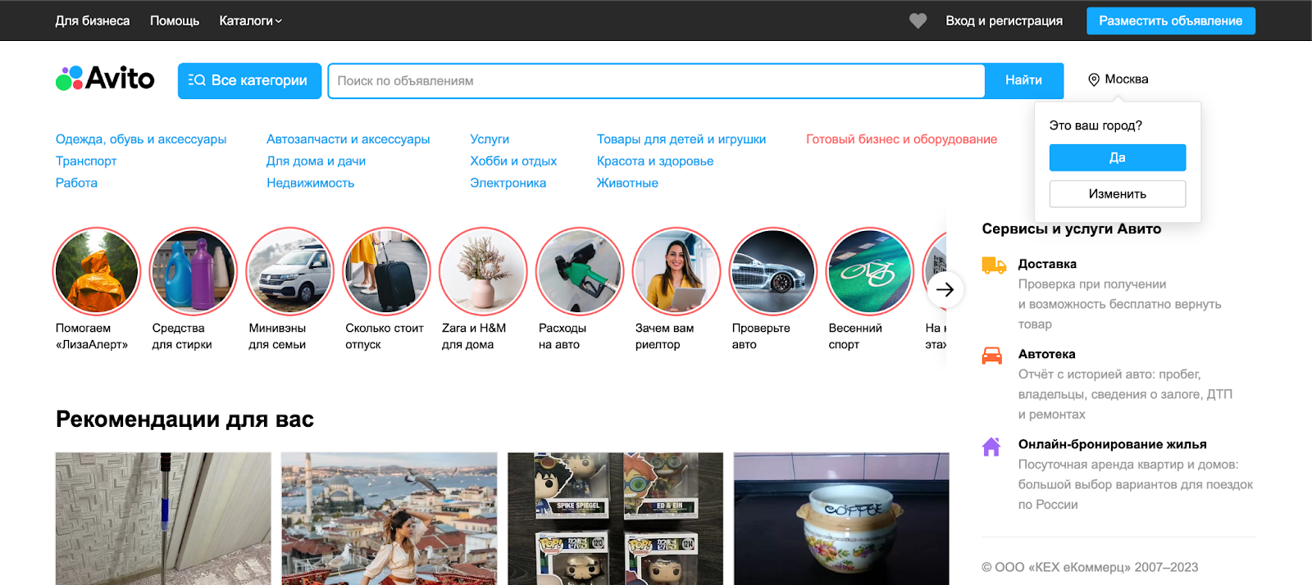The width and height of the screenshot is (1312, 585).
Task: Open the Istanbul cityscape listing thumbnail
Action: (389, 519)
